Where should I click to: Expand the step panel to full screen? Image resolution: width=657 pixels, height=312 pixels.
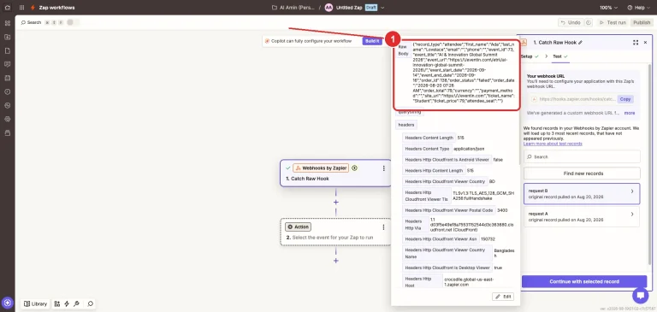[636, 42]
